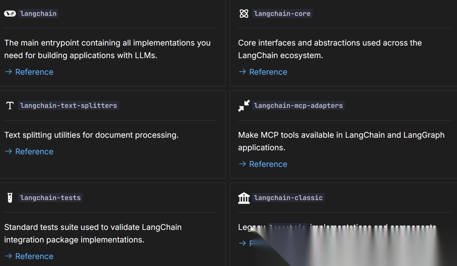Viewport: 457px width, 266px height.
Task: Select the 'langchain-classic' package label
Action: click(288, 198)
